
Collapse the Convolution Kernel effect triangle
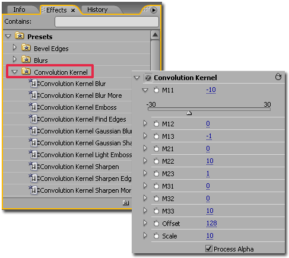(x=137, y=78)
